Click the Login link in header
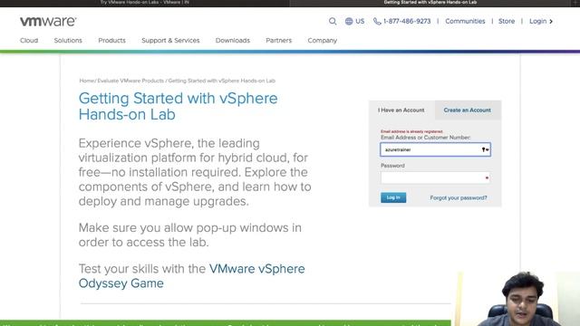This screenshot has width=580, height=326. point(541,22)
